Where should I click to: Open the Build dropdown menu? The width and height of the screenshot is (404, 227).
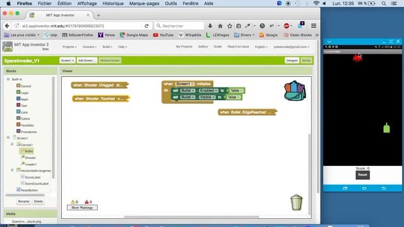[107, 47]
